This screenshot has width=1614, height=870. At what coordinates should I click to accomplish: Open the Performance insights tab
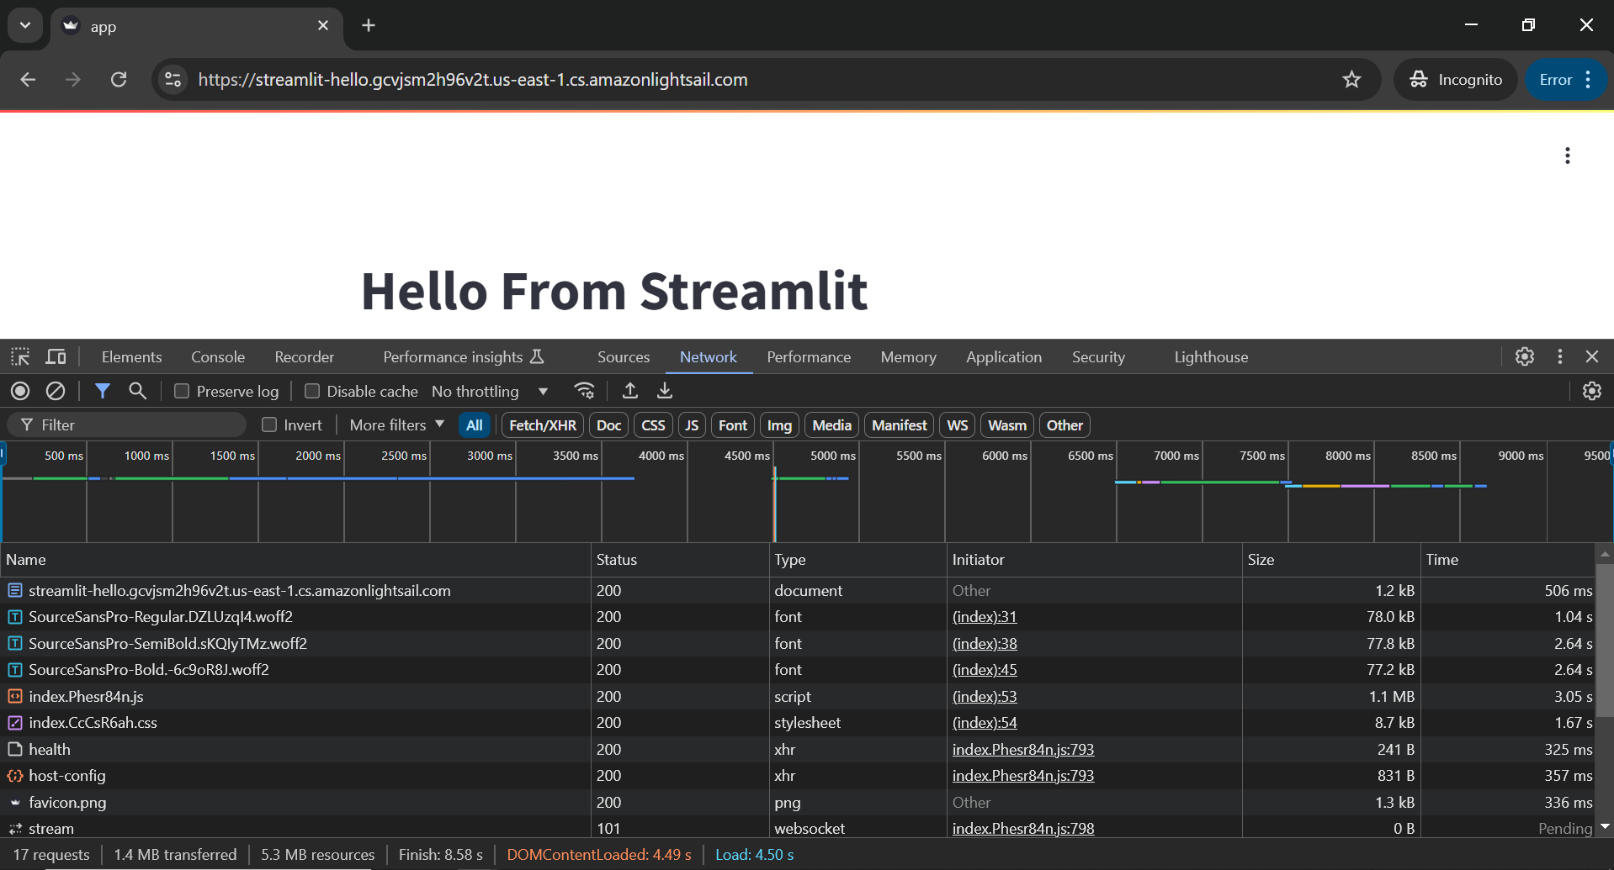(464, 357)
